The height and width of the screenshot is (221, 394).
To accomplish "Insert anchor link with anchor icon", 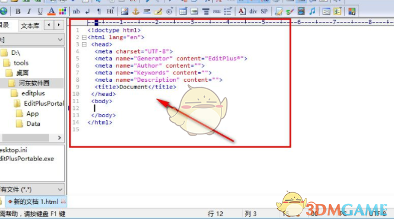I will [x=136, y=11].
